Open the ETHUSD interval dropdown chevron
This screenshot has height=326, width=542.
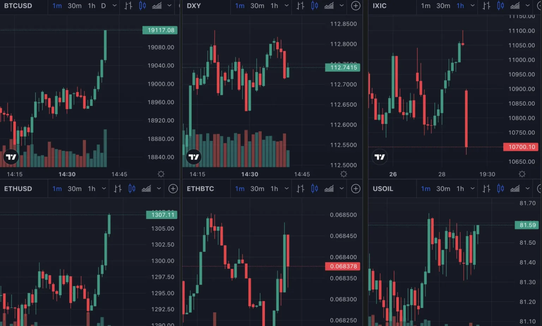point(104,189)
